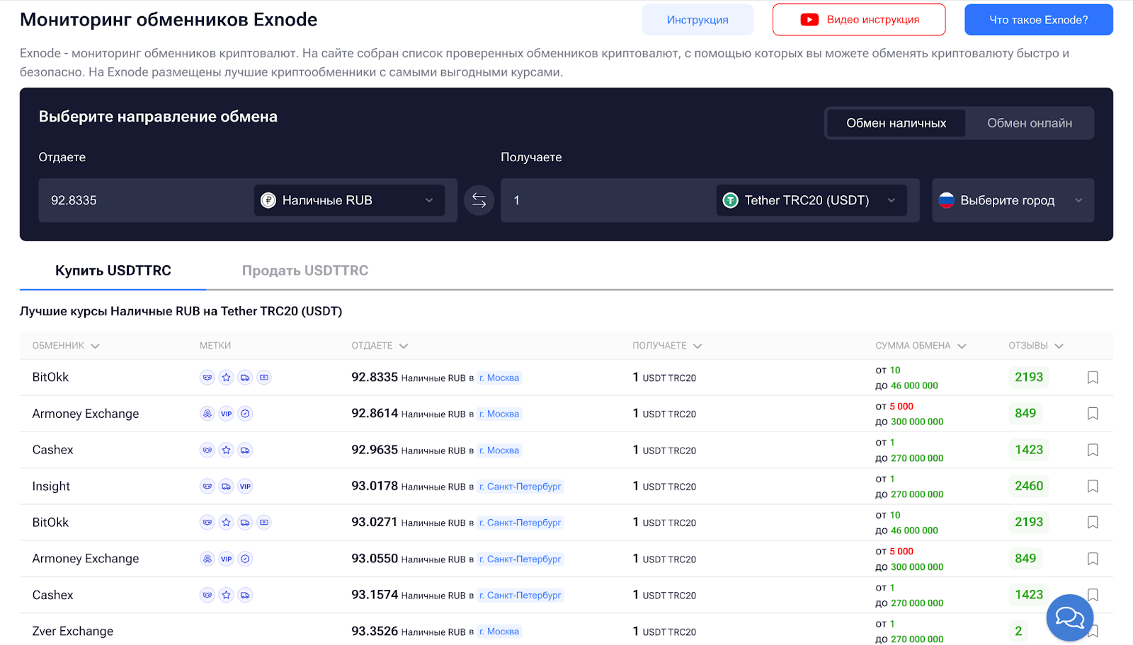Click the star badge in Cashex 92.9635 row
The height and width of the screenshot is (645, 1133).
pos(227,450)
